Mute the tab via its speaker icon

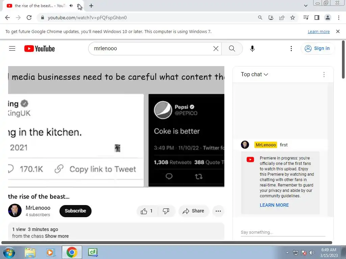click(x=71, y=6)
